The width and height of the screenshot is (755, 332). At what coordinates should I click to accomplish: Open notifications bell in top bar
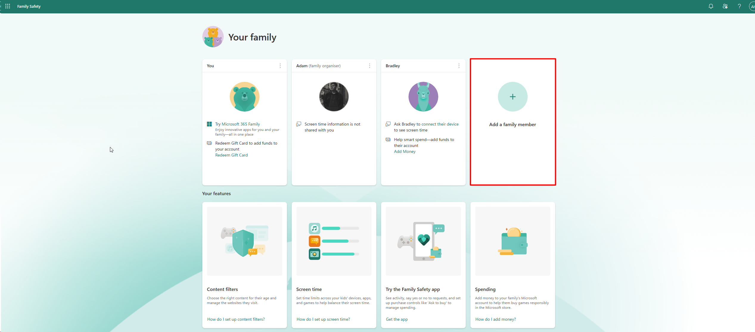711,6
